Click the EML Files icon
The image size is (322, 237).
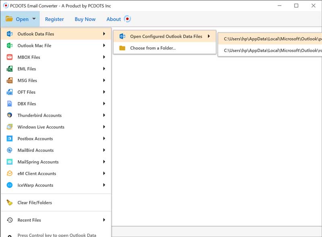click(x=9, y=69)
